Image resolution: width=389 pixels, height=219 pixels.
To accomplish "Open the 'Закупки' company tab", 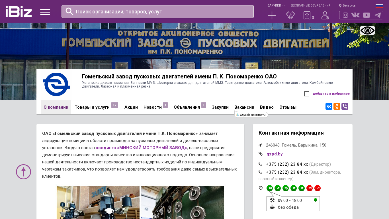I will point(220,107).
